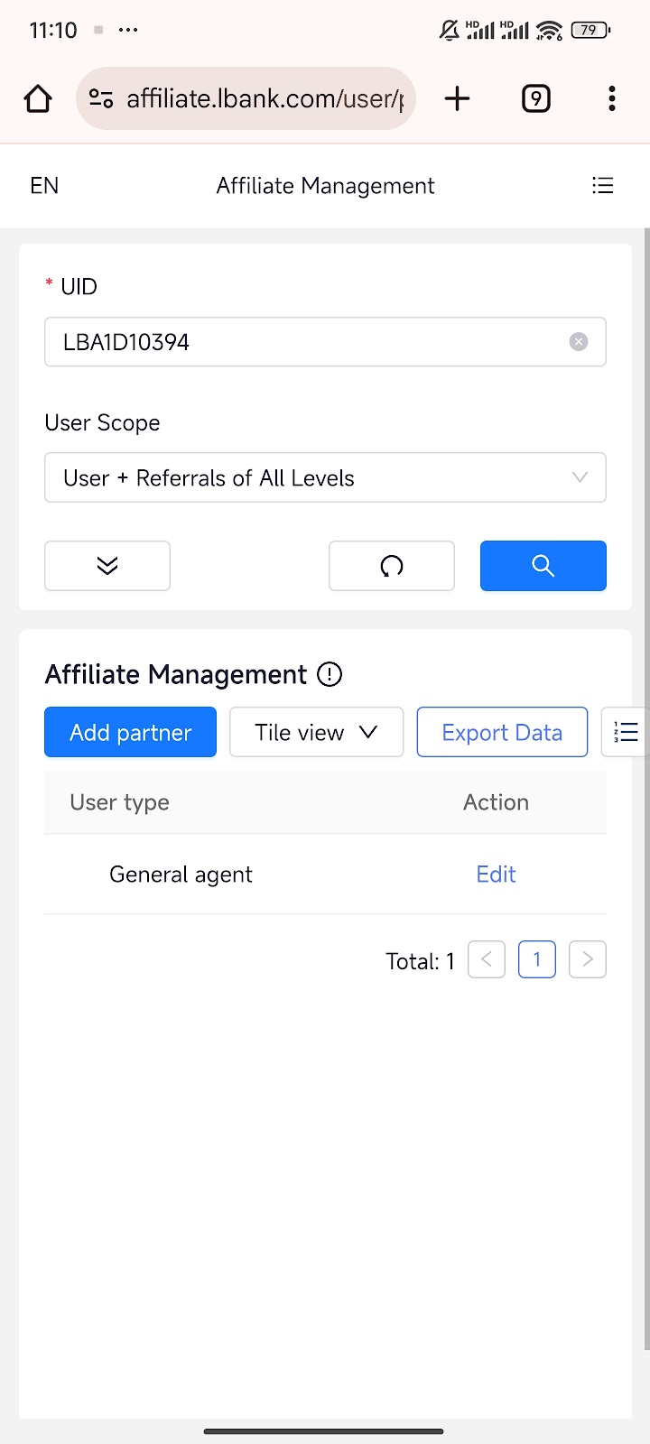Open the User Scope dropdown
650x1444 pixels.
pos(325,477)
